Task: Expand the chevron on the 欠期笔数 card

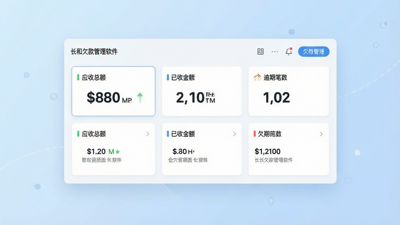Action: tap(321, 134)
